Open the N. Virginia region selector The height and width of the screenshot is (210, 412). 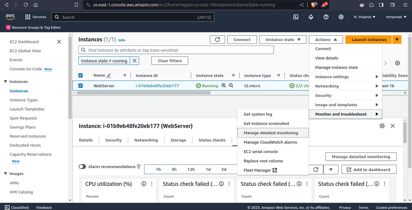(364, 17)
